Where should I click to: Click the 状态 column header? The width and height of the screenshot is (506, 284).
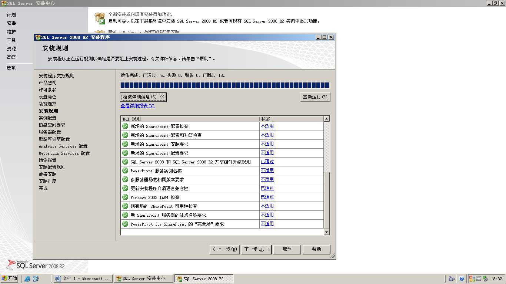click(x=292, y=119)
